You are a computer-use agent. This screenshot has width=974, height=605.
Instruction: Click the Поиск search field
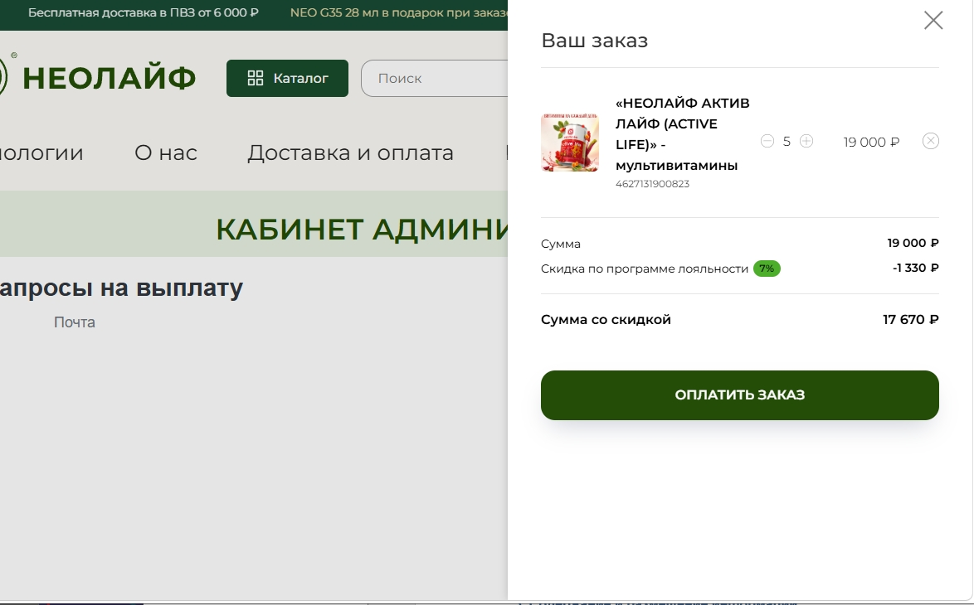tap(435, 78)
